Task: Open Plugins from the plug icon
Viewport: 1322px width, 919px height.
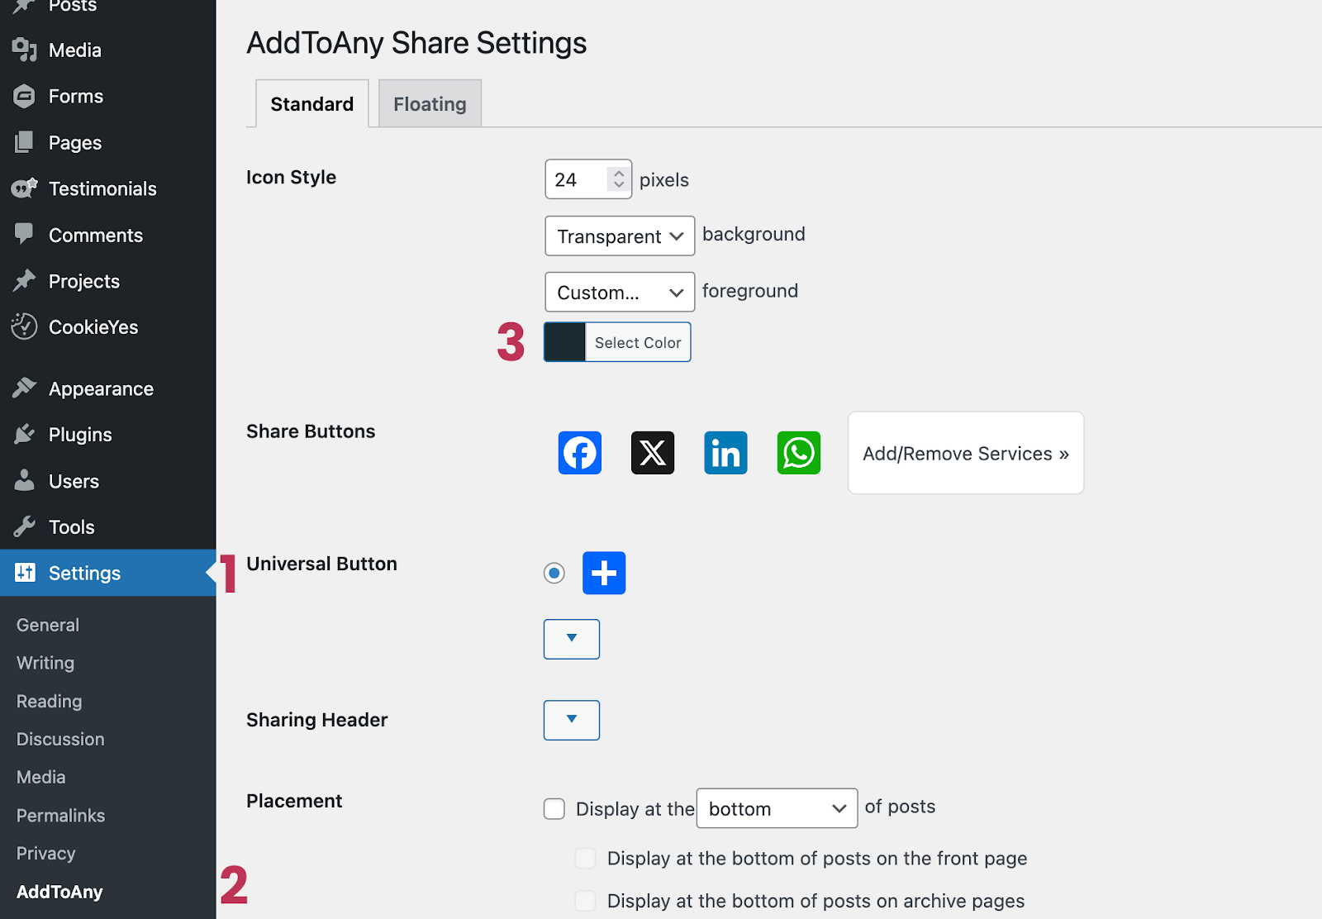Action: coord(25,434)
